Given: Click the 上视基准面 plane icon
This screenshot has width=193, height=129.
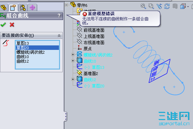Looking at the screenshot, I should click(x=80, y=35).
